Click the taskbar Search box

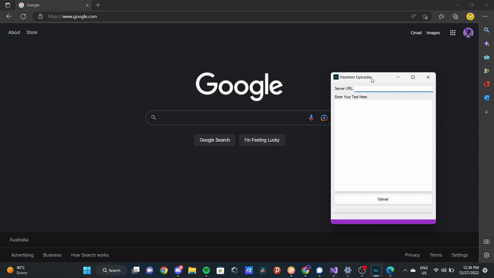[112, 271]
